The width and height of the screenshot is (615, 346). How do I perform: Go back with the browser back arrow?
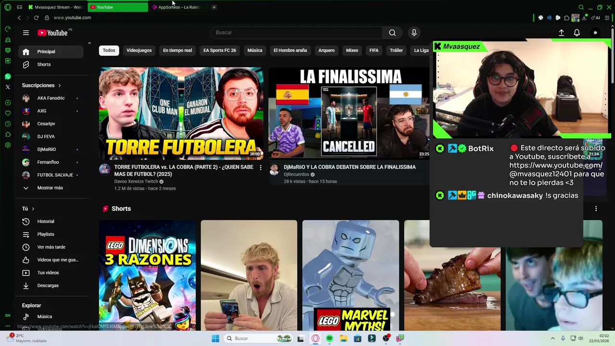(x=19, y=18)
